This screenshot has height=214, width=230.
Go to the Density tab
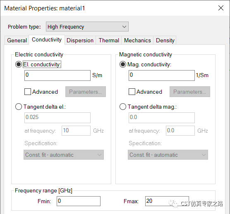pos(165,40)
